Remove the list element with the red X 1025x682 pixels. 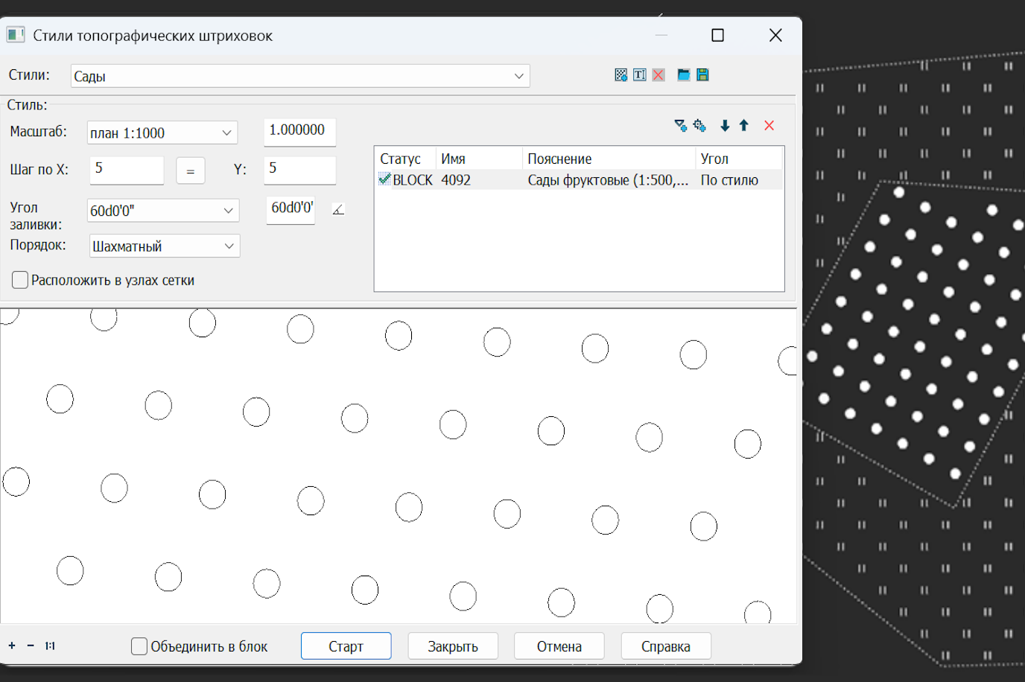769,126
